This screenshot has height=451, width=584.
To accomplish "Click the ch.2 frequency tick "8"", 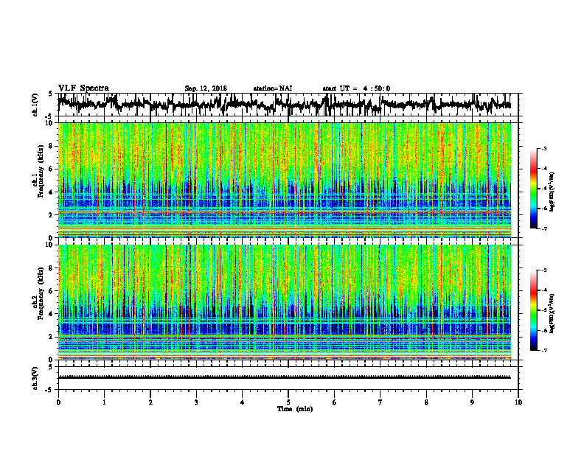I will click(51, 268).
